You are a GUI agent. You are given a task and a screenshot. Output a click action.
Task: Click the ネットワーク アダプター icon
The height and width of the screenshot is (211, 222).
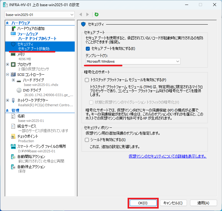tap(13, 100)
